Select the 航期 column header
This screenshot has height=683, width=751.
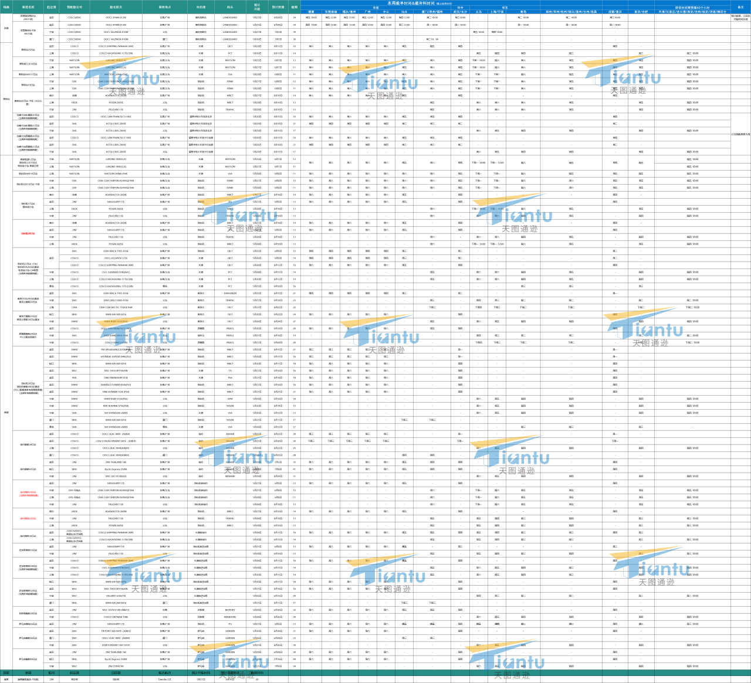point(295,7)
